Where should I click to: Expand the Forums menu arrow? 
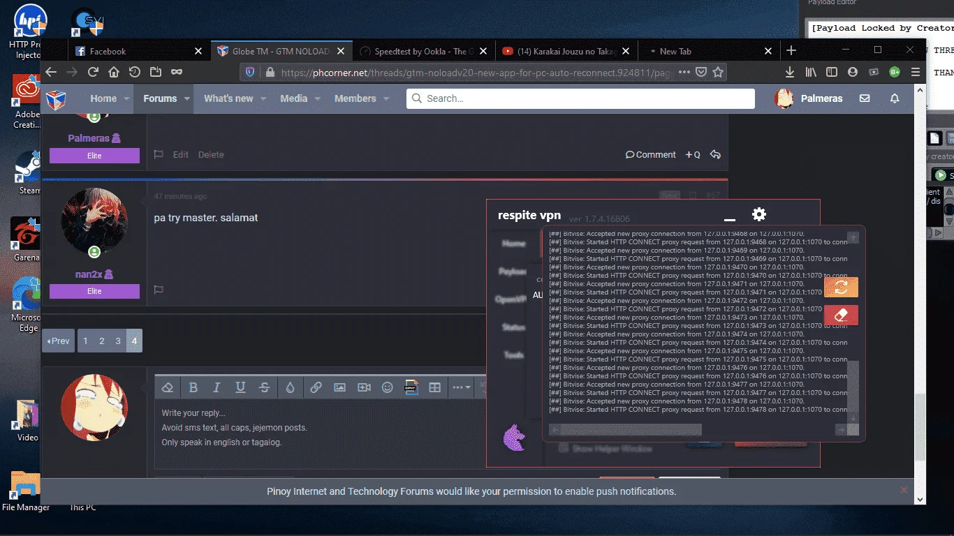tap(187, 99)
